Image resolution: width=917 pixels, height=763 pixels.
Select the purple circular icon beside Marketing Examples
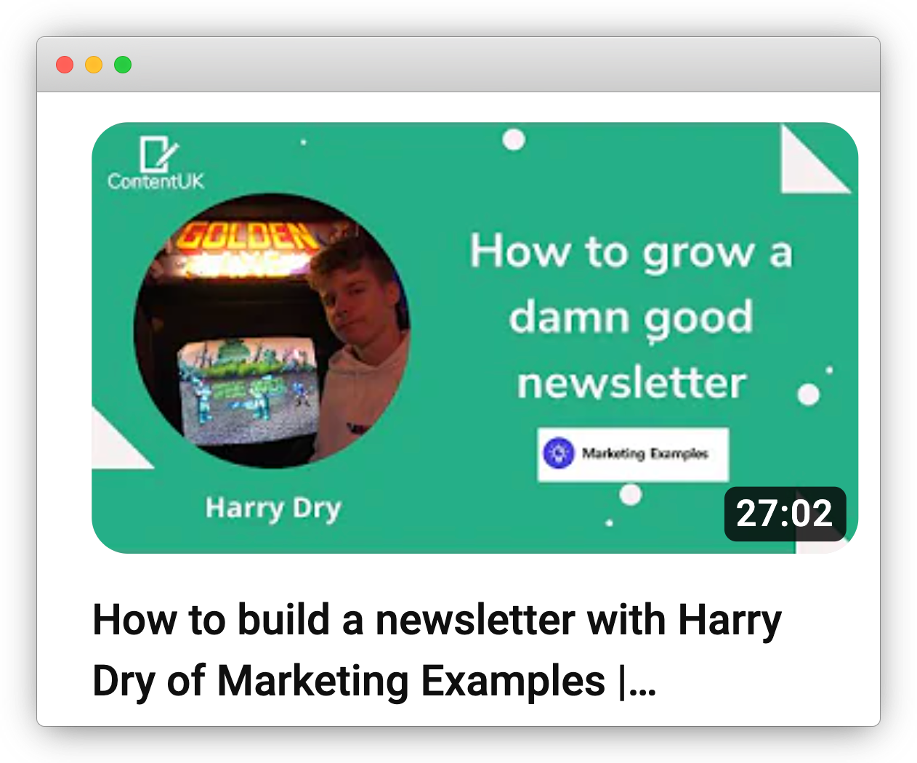pyautogui.click(x=559, y=454)
